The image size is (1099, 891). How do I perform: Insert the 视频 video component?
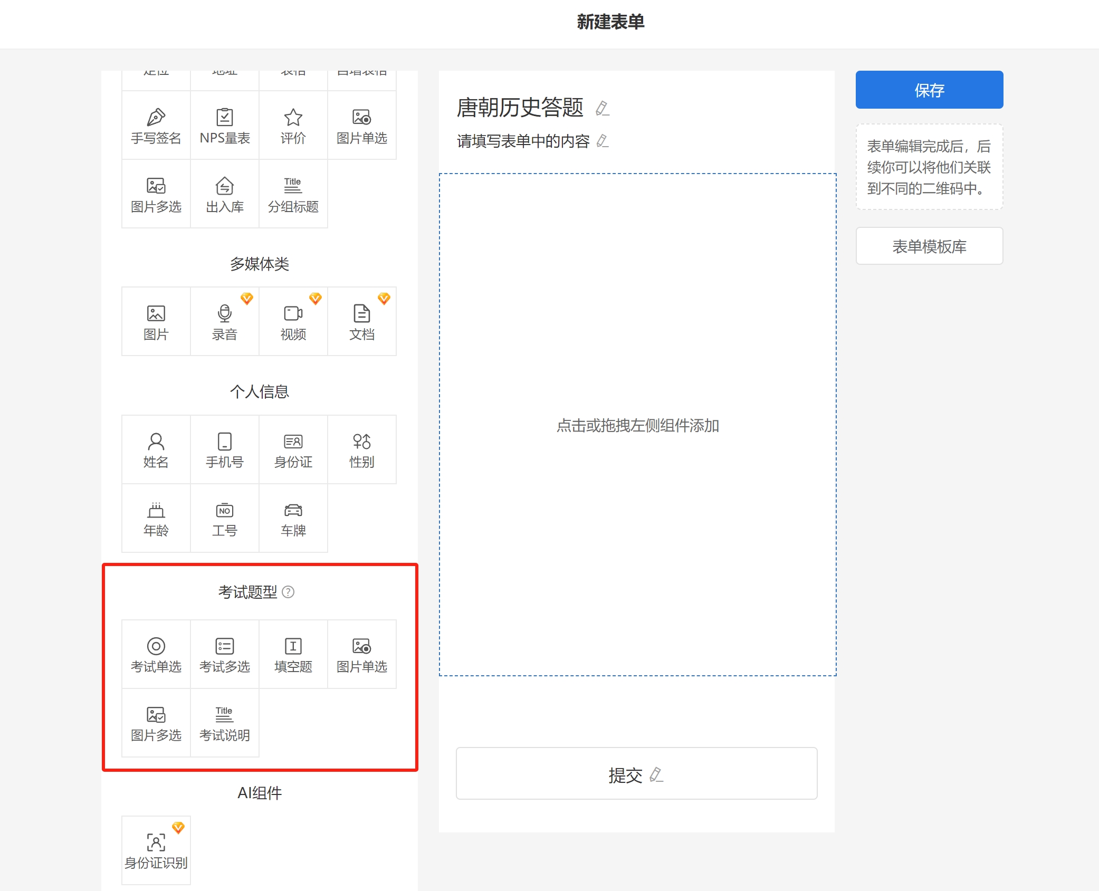(x=293, y=322)
